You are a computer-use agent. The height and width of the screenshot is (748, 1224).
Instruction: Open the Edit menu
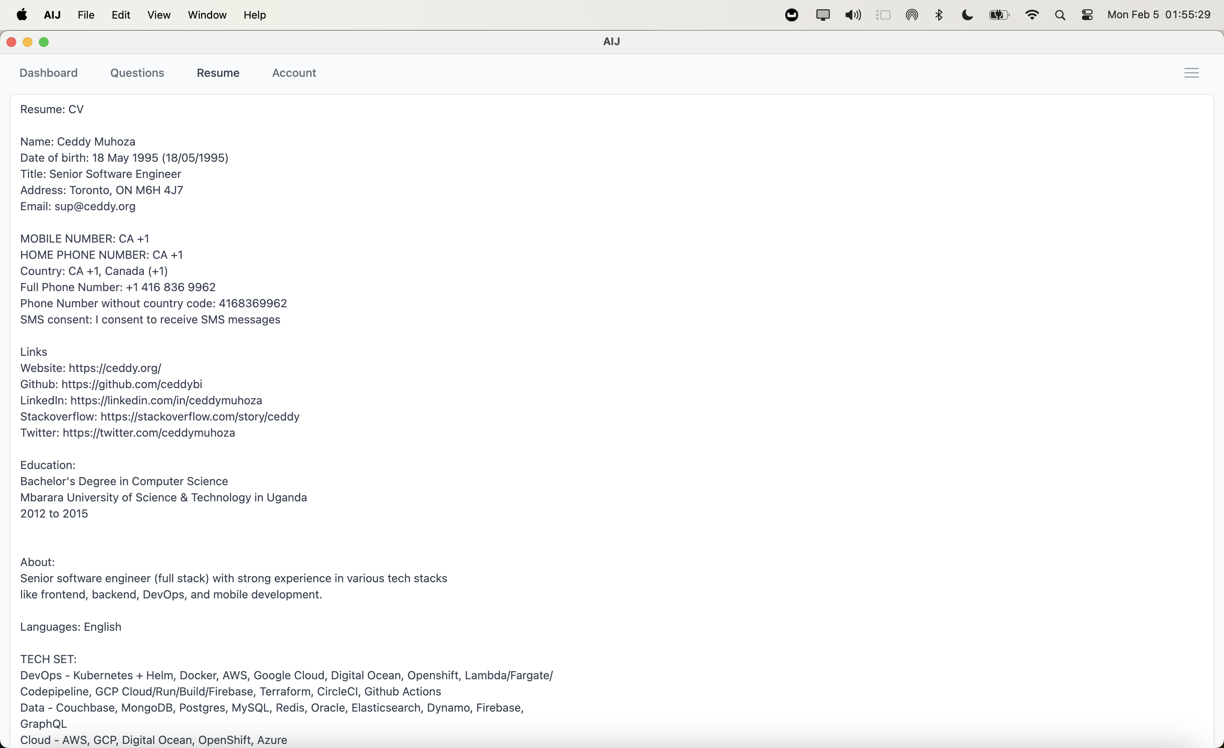click(x=121, y=15)
